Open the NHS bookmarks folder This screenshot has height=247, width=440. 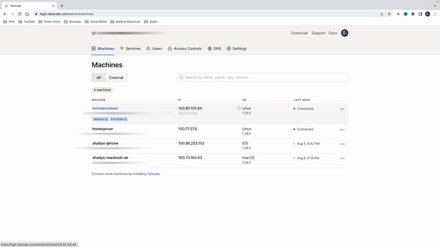(x=9, y=21)
